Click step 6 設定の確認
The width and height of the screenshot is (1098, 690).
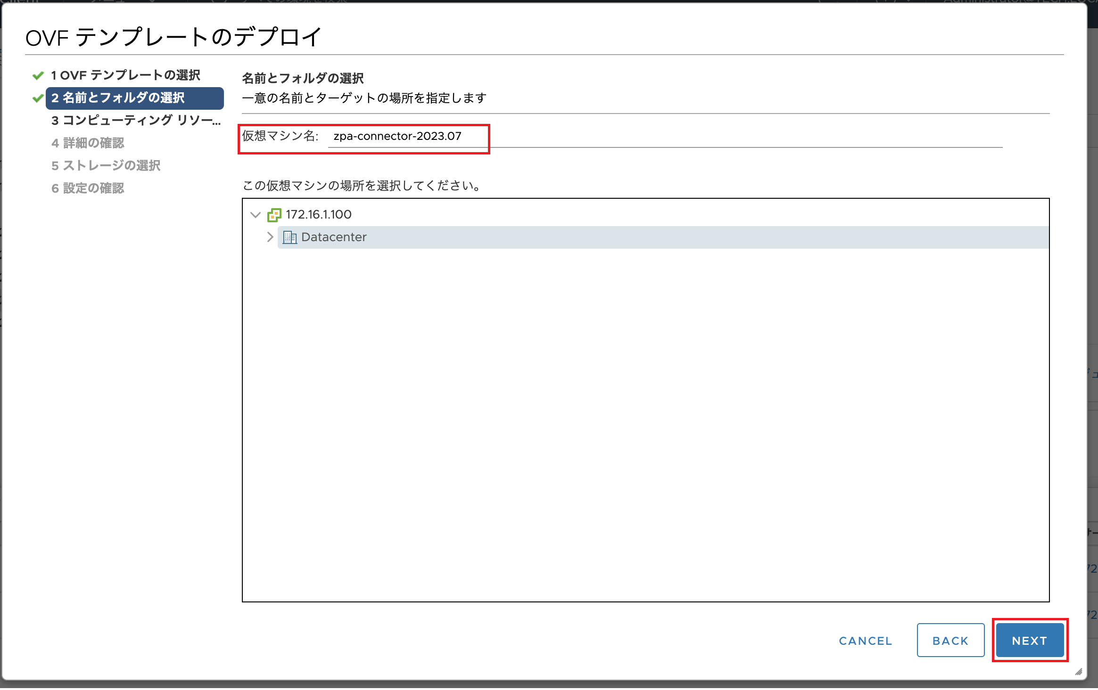point(88,188)
